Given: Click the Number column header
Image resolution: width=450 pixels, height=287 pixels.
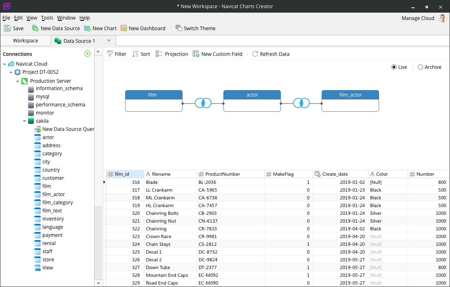Looking at the screenshot, I should coord(429,174).
